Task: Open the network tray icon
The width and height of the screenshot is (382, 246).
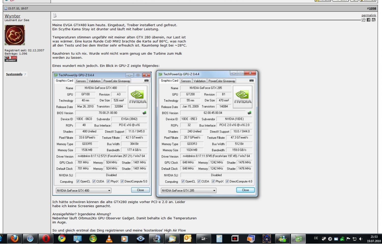Action: (355, 239)
